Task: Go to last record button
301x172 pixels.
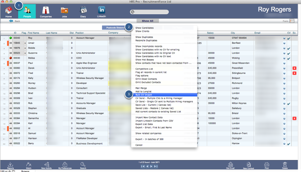Action: click(156, 166)
